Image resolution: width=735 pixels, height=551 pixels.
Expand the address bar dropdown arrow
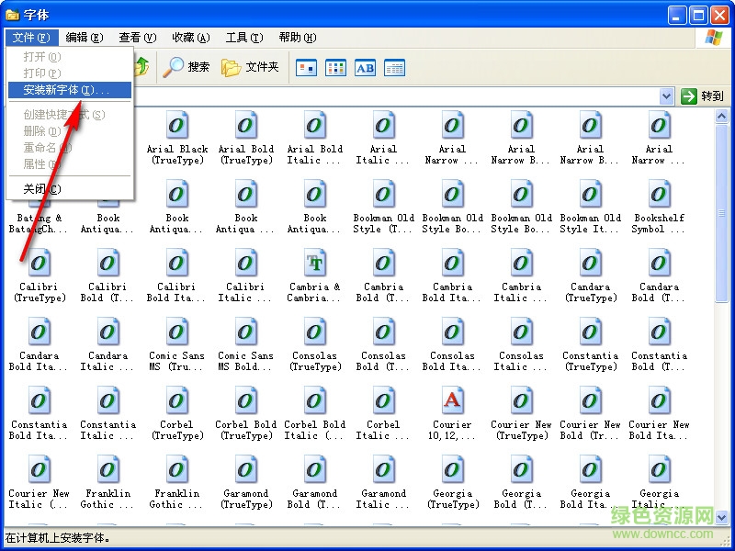pos(666,96)
